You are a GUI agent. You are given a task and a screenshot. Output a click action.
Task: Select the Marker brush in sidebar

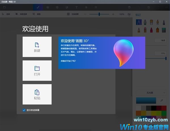139,22
